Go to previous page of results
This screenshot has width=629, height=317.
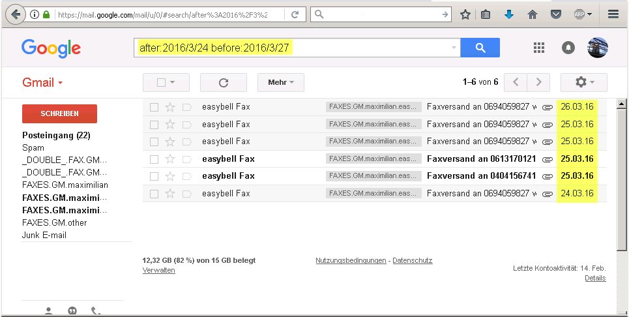click(x=516, y=82)
